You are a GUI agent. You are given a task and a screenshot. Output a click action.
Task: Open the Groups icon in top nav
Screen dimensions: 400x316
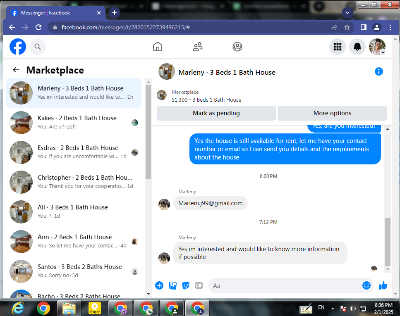tap(237, 47)
